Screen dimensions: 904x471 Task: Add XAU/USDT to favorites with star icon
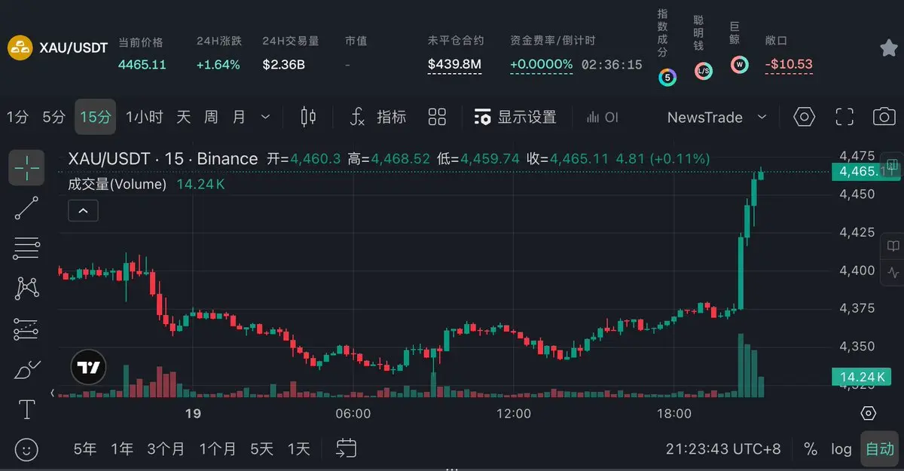point(888,48)
